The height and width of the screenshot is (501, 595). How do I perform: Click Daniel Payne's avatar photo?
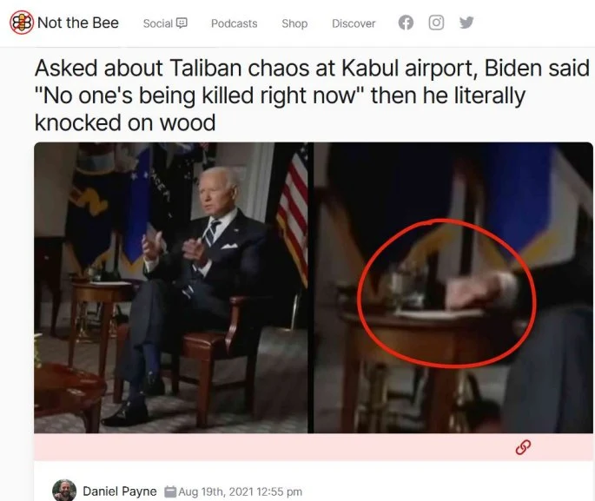[64, 491]
